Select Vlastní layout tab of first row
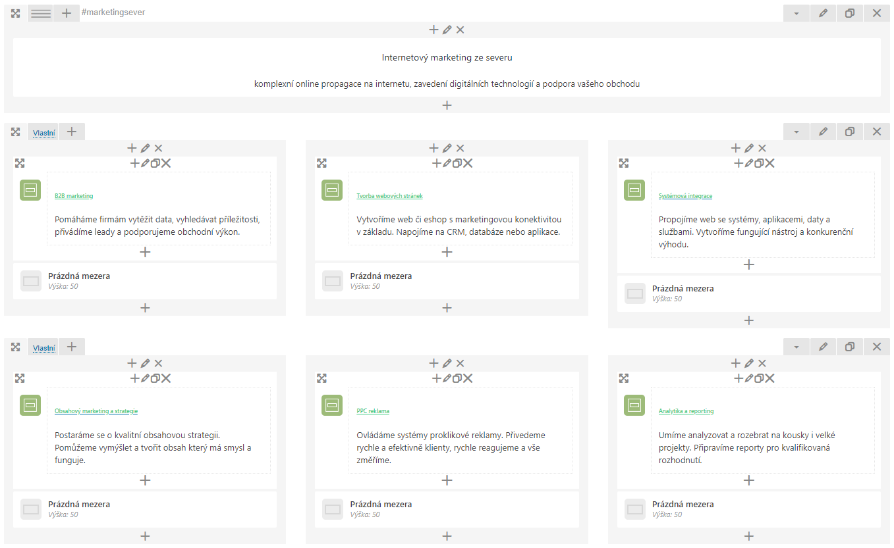894x548 pixels. click(x=44, y=133)
